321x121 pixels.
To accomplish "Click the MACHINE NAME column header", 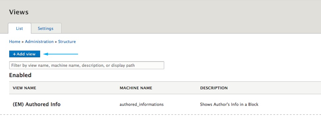I will pyautogui.click(x=136, y=88).
